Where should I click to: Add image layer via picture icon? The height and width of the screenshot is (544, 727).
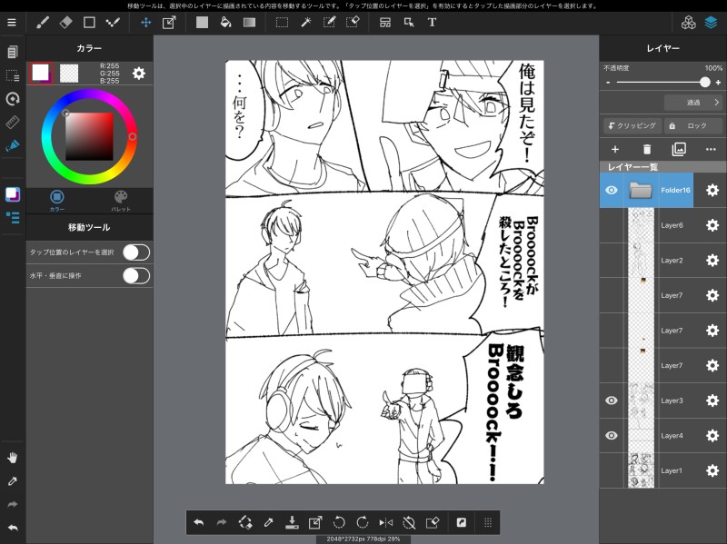coord(679,149)
